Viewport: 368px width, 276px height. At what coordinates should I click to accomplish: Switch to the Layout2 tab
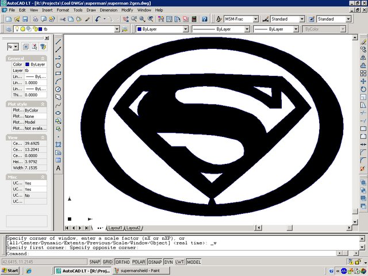133,228
